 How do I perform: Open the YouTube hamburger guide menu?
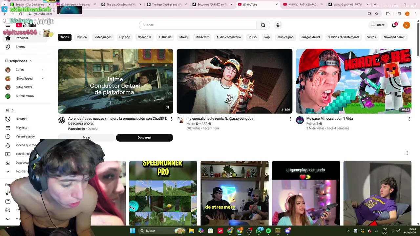[8, 25]
